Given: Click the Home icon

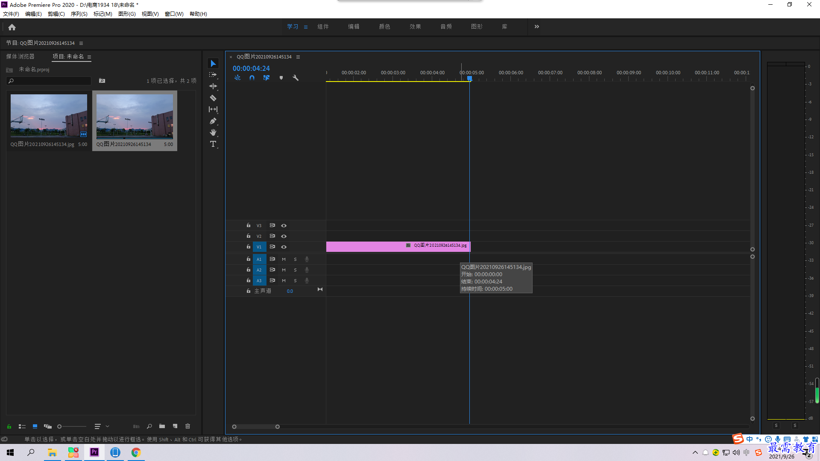Looking at the screenshot, I should click(12, 27).
